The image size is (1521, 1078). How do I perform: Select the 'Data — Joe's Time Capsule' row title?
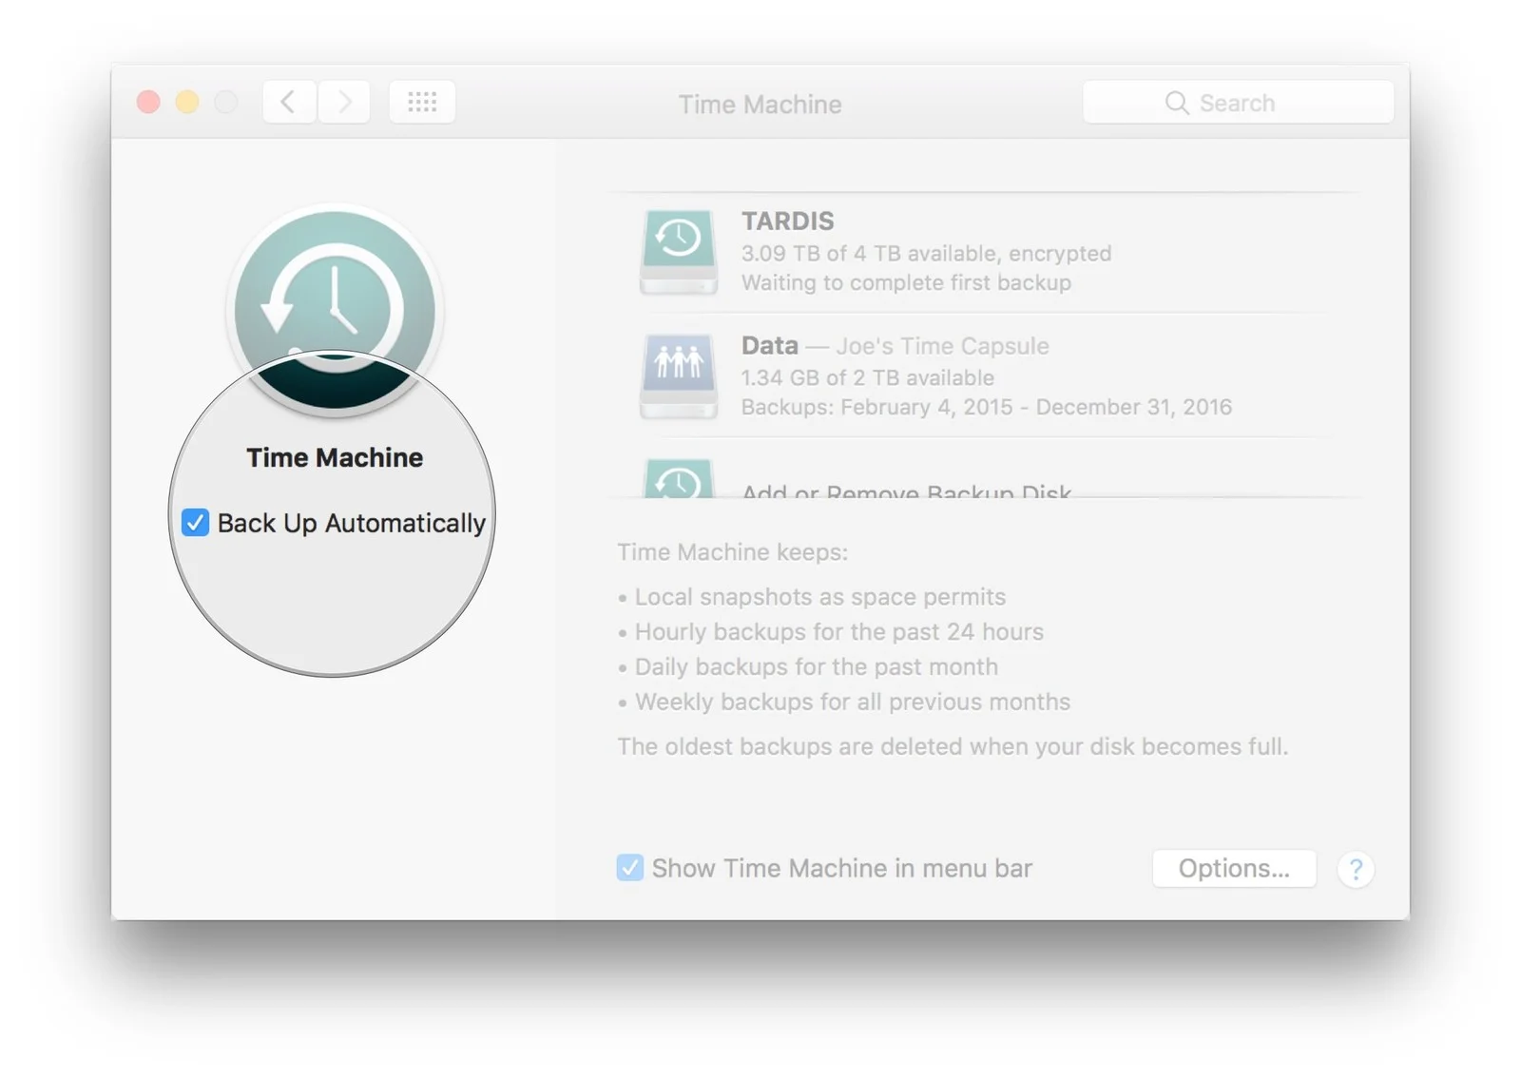tap(895, 346)
